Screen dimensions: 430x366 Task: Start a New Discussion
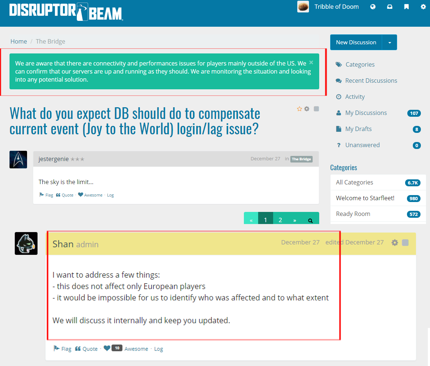tap(356, 42)
